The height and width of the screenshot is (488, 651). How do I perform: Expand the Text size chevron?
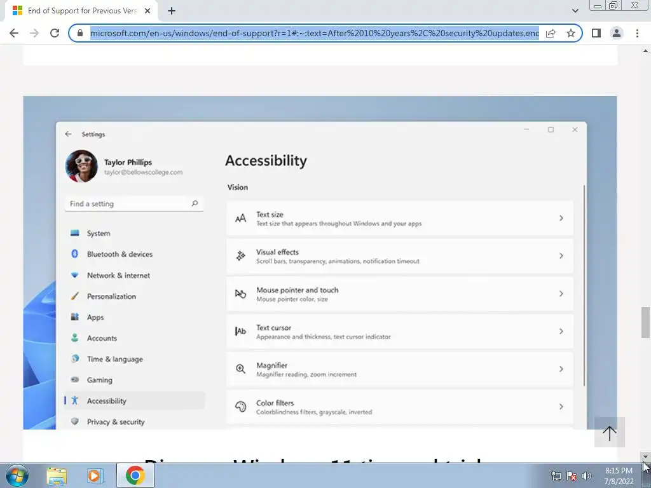561,219
